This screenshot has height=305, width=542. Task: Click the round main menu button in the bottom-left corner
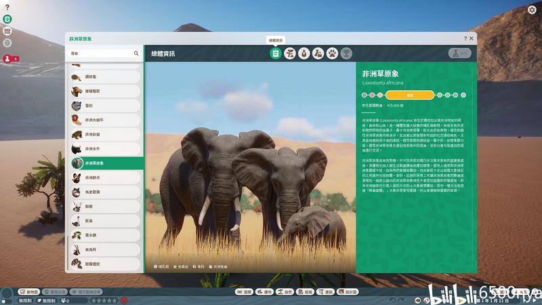7,294
